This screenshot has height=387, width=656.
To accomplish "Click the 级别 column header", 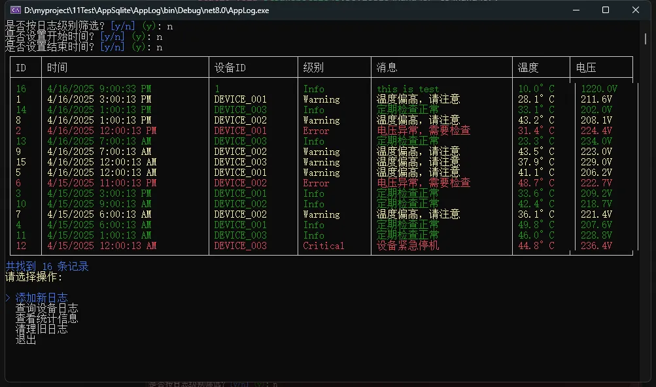I will (x=313, y=67).
